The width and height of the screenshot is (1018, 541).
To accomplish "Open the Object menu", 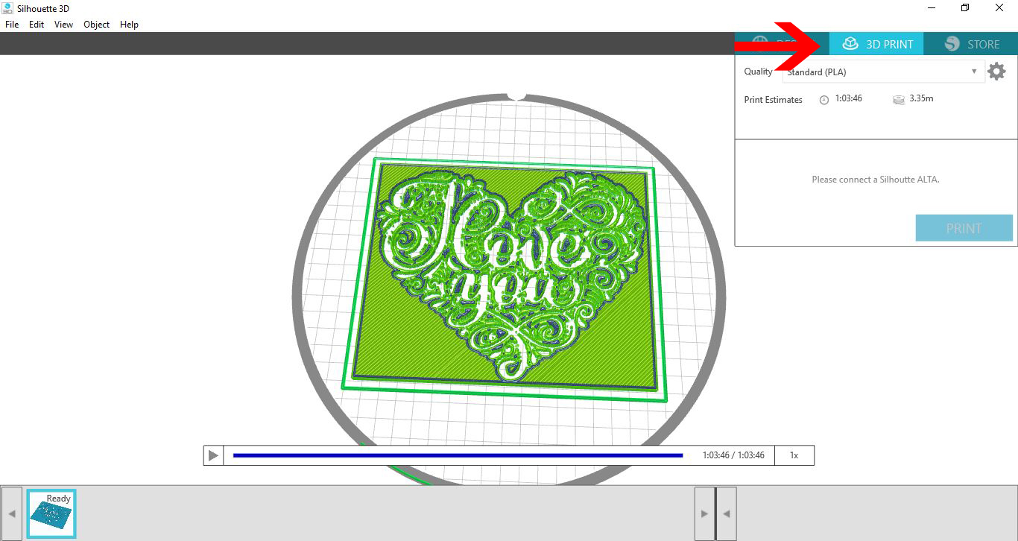I will click(96, 25).
